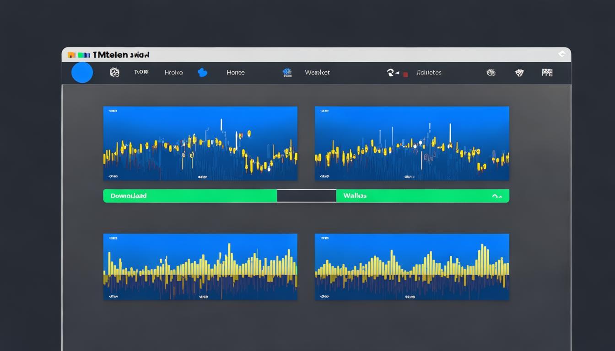
Task: Click the small red square in navbar
Action: (x=405, y=74)
